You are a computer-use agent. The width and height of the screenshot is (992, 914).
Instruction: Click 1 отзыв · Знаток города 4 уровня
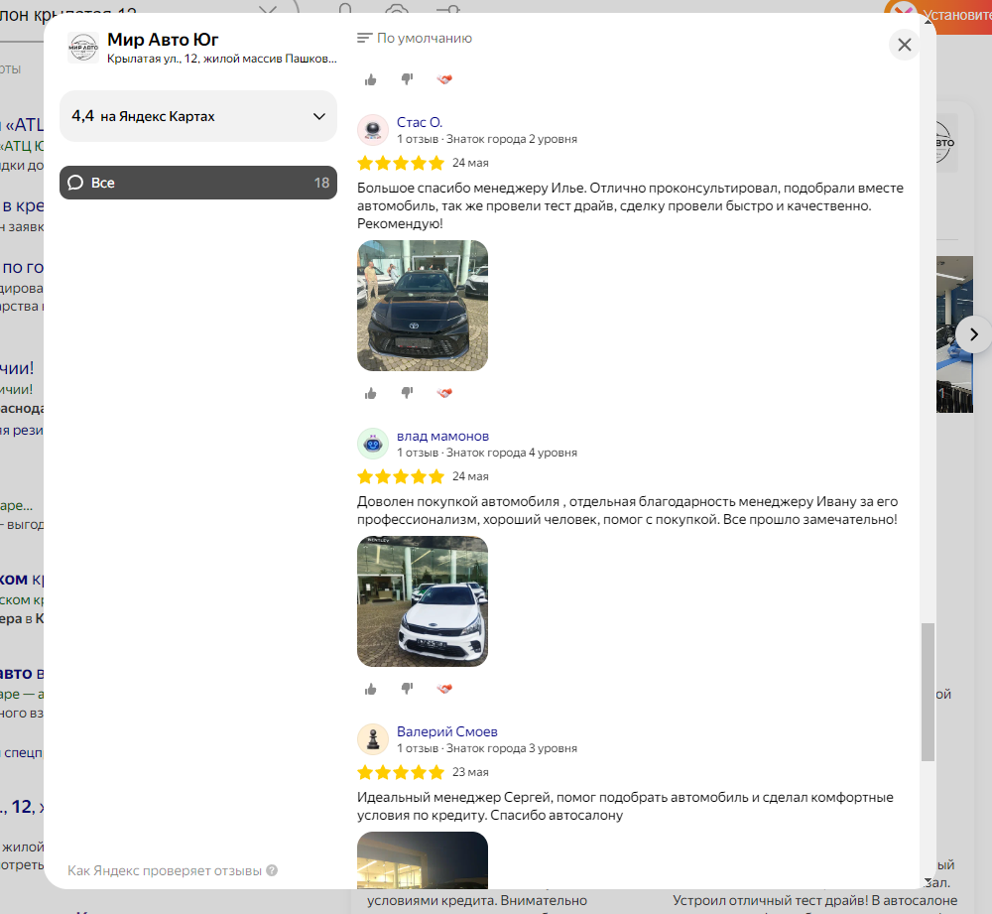(486, 453)
